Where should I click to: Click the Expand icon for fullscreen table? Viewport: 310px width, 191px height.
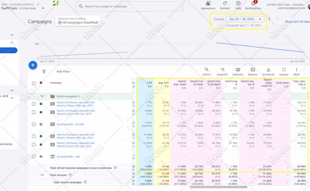284,70
